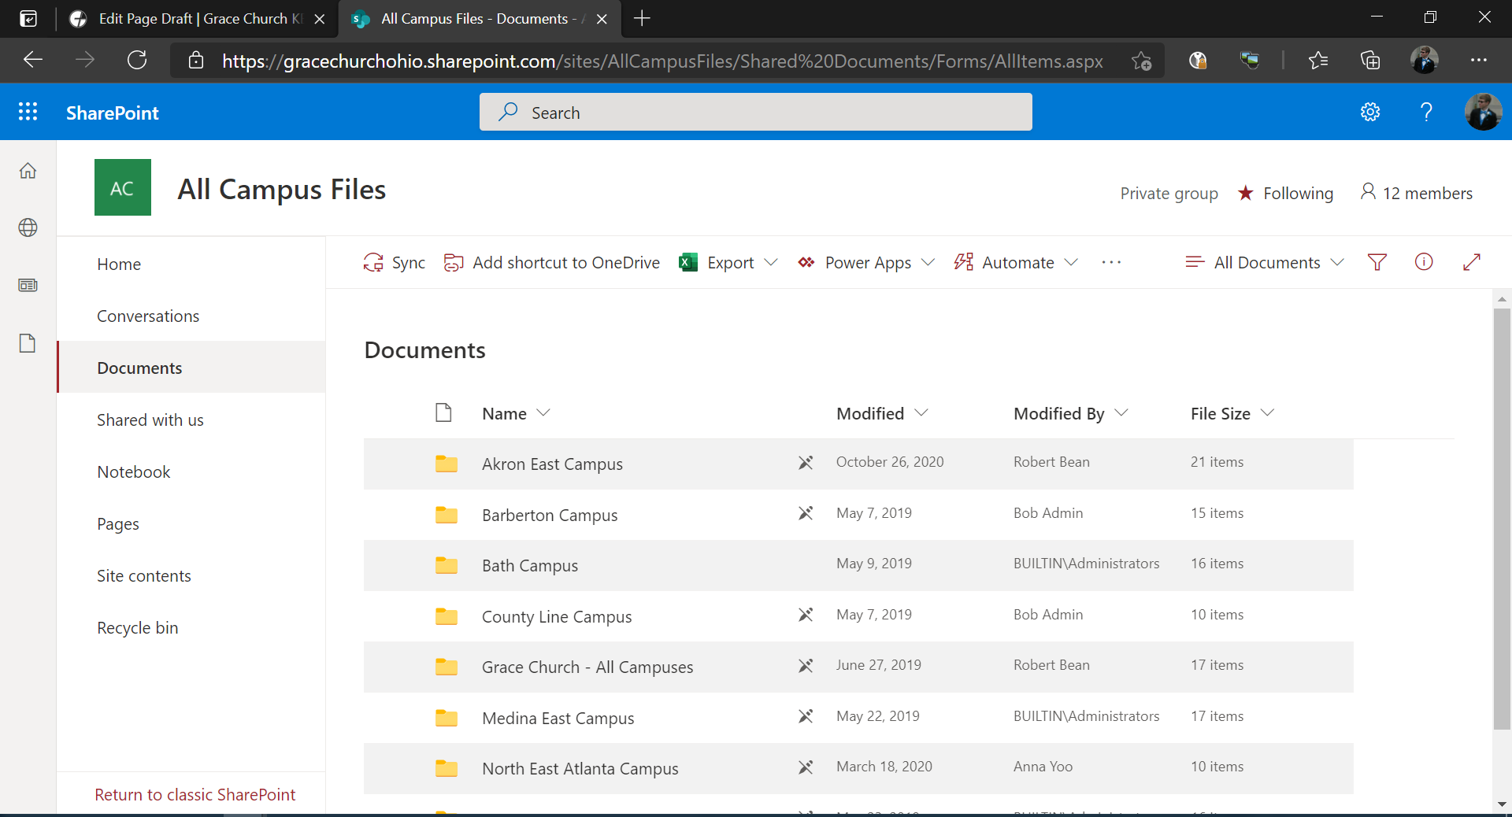
Task: Expand the Automate dropdown
Action: [1071, 262]
